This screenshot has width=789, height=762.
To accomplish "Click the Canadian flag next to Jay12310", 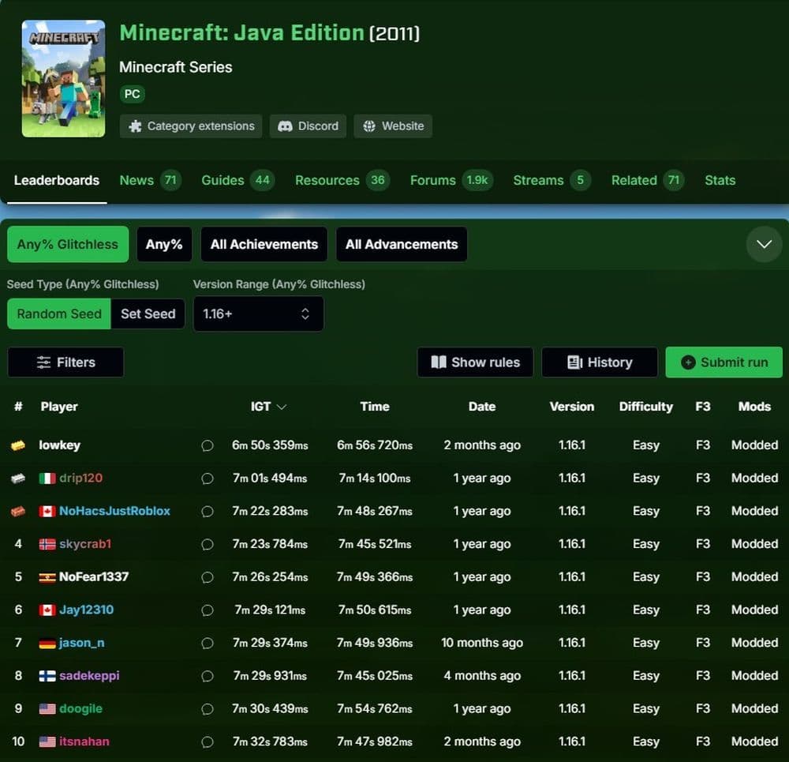I will coord(46,610).
